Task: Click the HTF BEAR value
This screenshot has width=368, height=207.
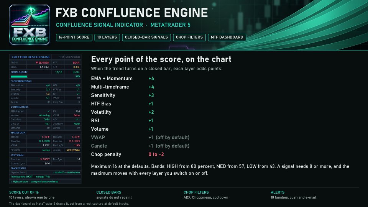Action: coord(76,62)
